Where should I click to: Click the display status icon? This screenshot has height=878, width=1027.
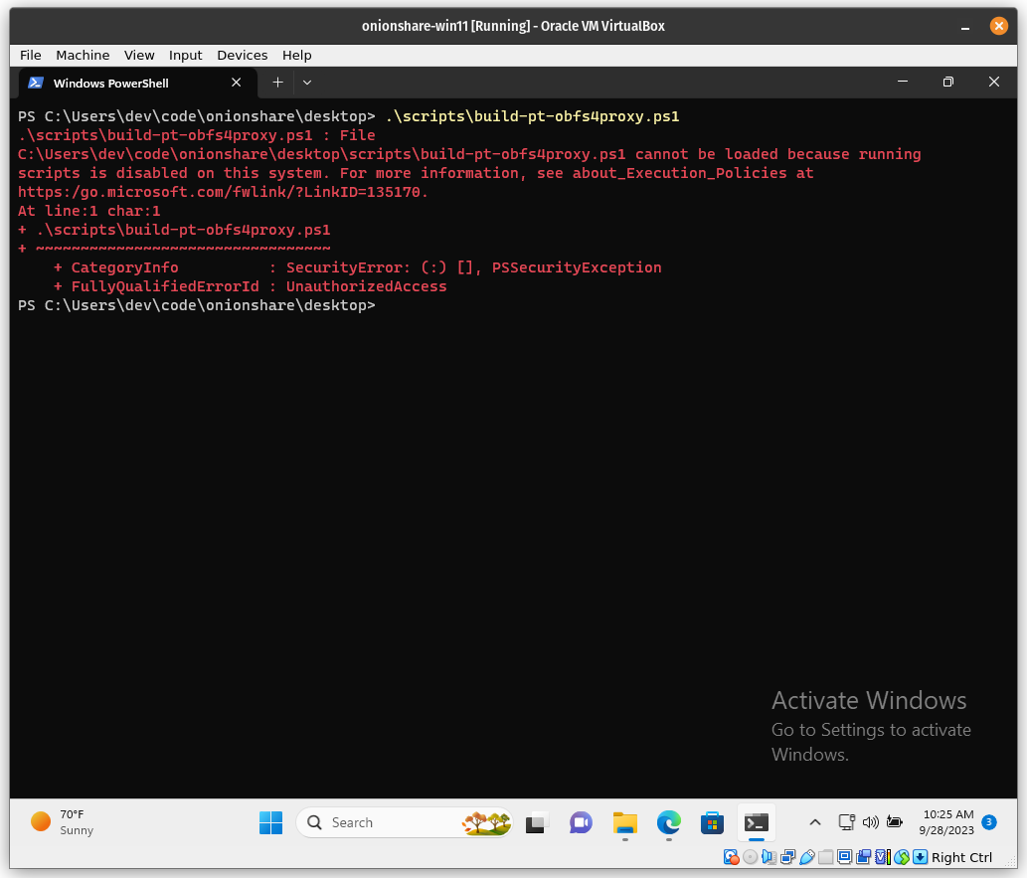844,856
